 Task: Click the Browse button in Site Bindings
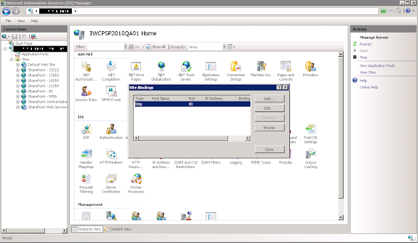coord(269,128)
